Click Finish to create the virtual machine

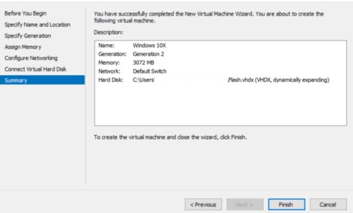[x=286, y=204]
